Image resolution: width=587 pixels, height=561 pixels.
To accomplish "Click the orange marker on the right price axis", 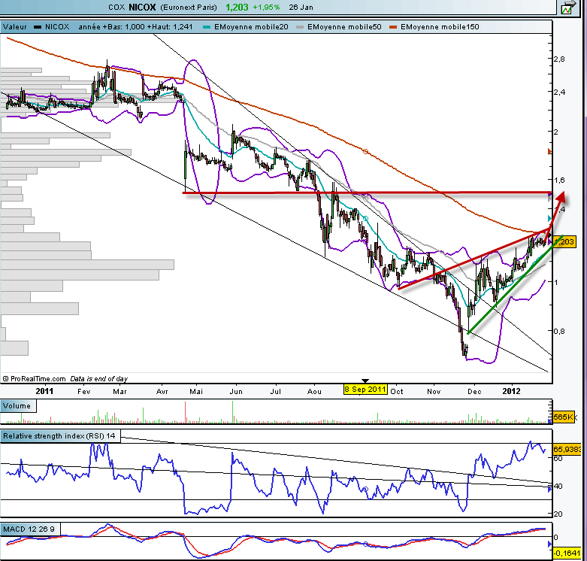I will 549,151.
